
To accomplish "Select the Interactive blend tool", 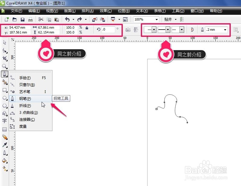I will click(5, 137).
